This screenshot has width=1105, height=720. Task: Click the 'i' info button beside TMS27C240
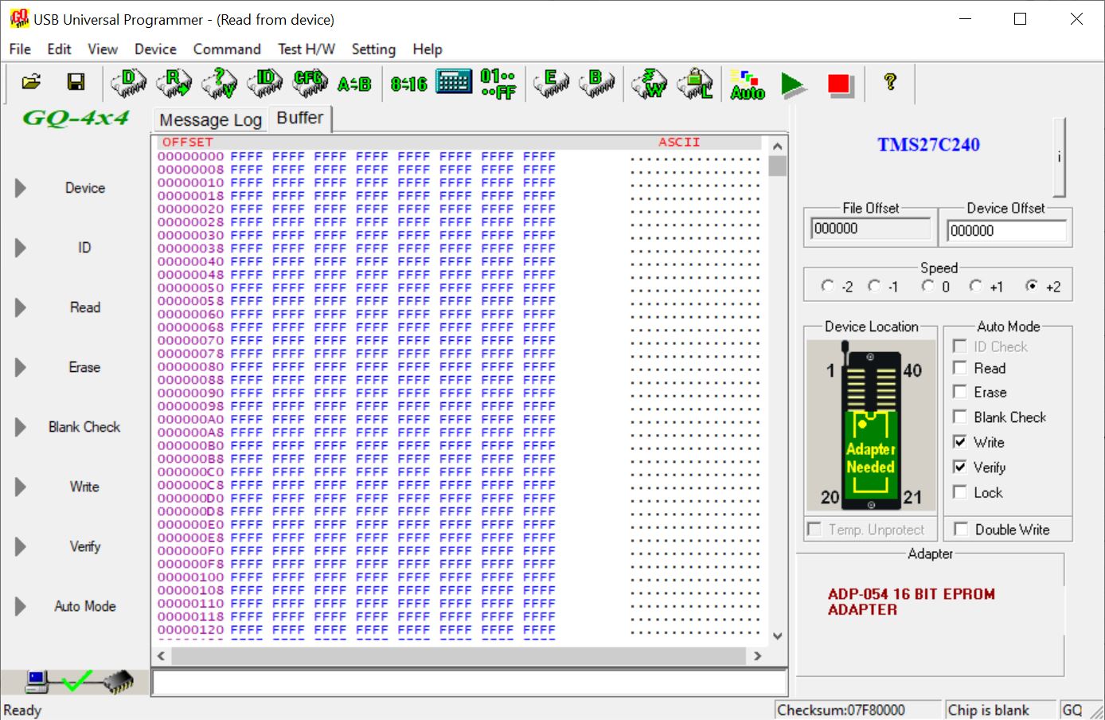click(1059, 157)
